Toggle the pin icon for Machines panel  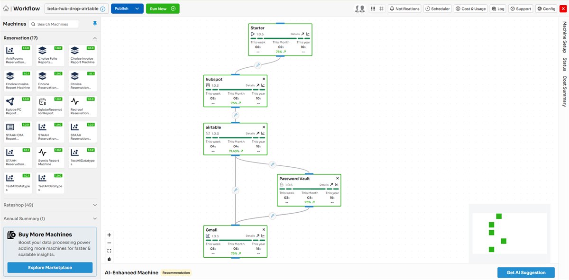(94, 24)
